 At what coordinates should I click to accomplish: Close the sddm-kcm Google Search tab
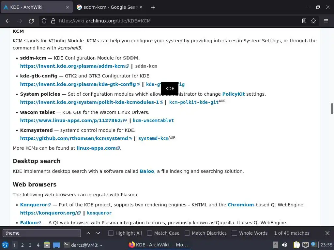coord(141,7)
